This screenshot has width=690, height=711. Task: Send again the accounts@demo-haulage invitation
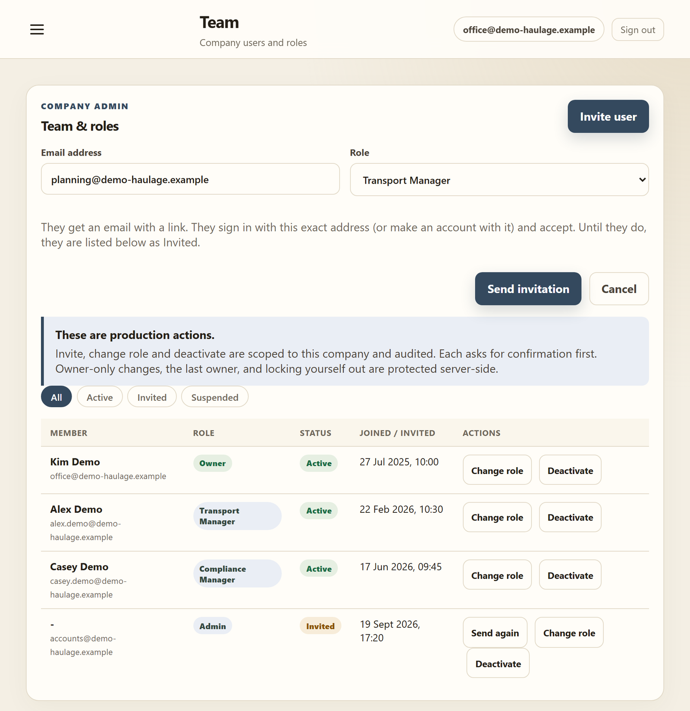tap(495, 633)
